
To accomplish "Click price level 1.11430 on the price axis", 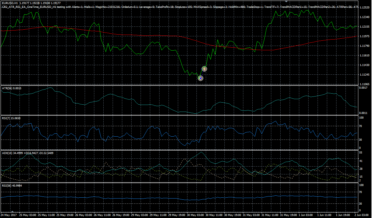I will pyautogui.click(x=365, y=65).
